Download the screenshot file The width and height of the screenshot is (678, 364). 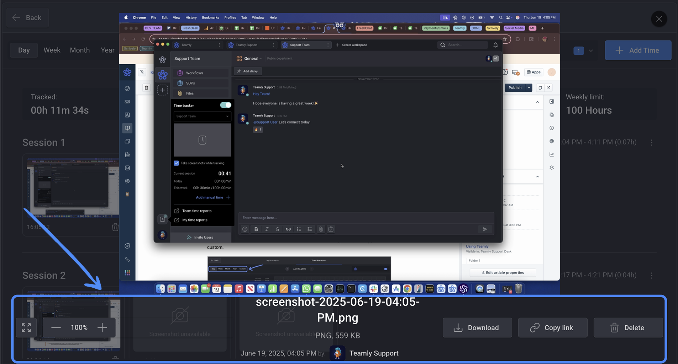coord(477,327)
